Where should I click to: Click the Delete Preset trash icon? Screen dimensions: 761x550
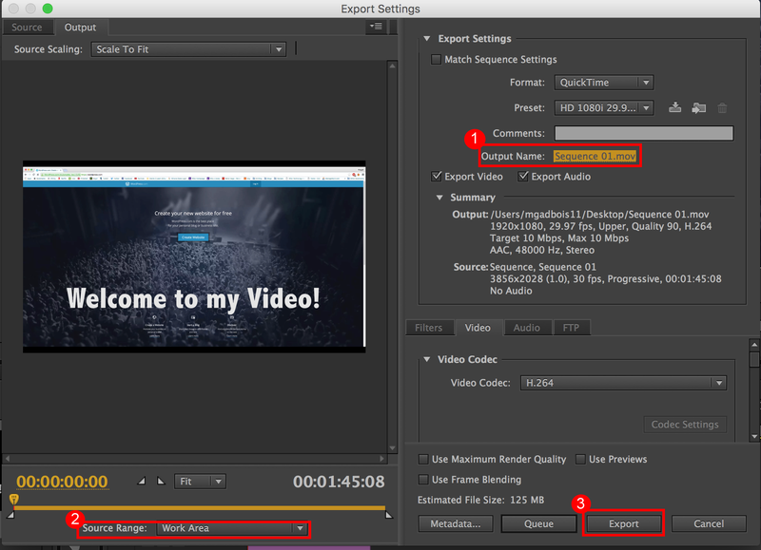coord(722,108)
